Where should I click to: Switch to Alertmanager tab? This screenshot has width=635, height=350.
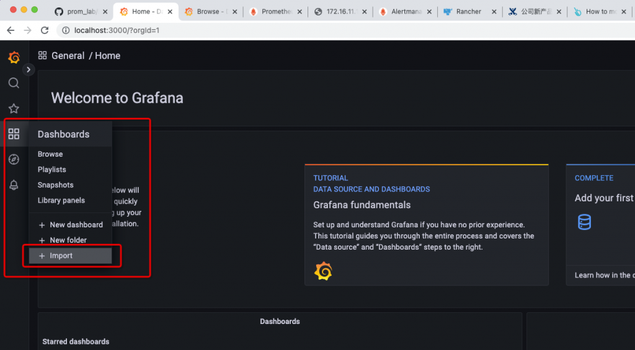405,12
